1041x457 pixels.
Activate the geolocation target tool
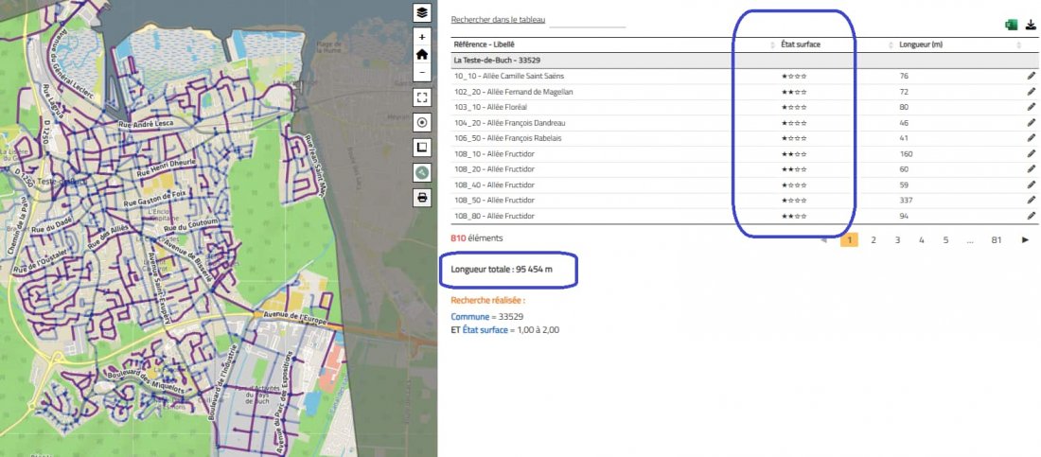click(421, 122)
